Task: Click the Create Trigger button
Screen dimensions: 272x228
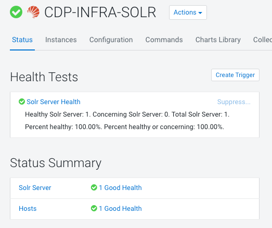Action: click(235, 75)
